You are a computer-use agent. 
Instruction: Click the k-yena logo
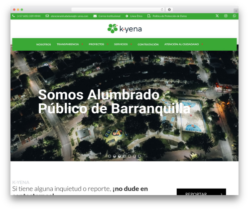124,28
